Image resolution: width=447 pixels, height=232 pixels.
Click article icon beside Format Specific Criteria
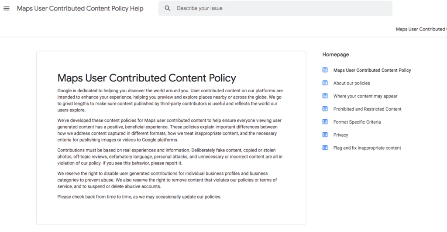pos(325,122)
